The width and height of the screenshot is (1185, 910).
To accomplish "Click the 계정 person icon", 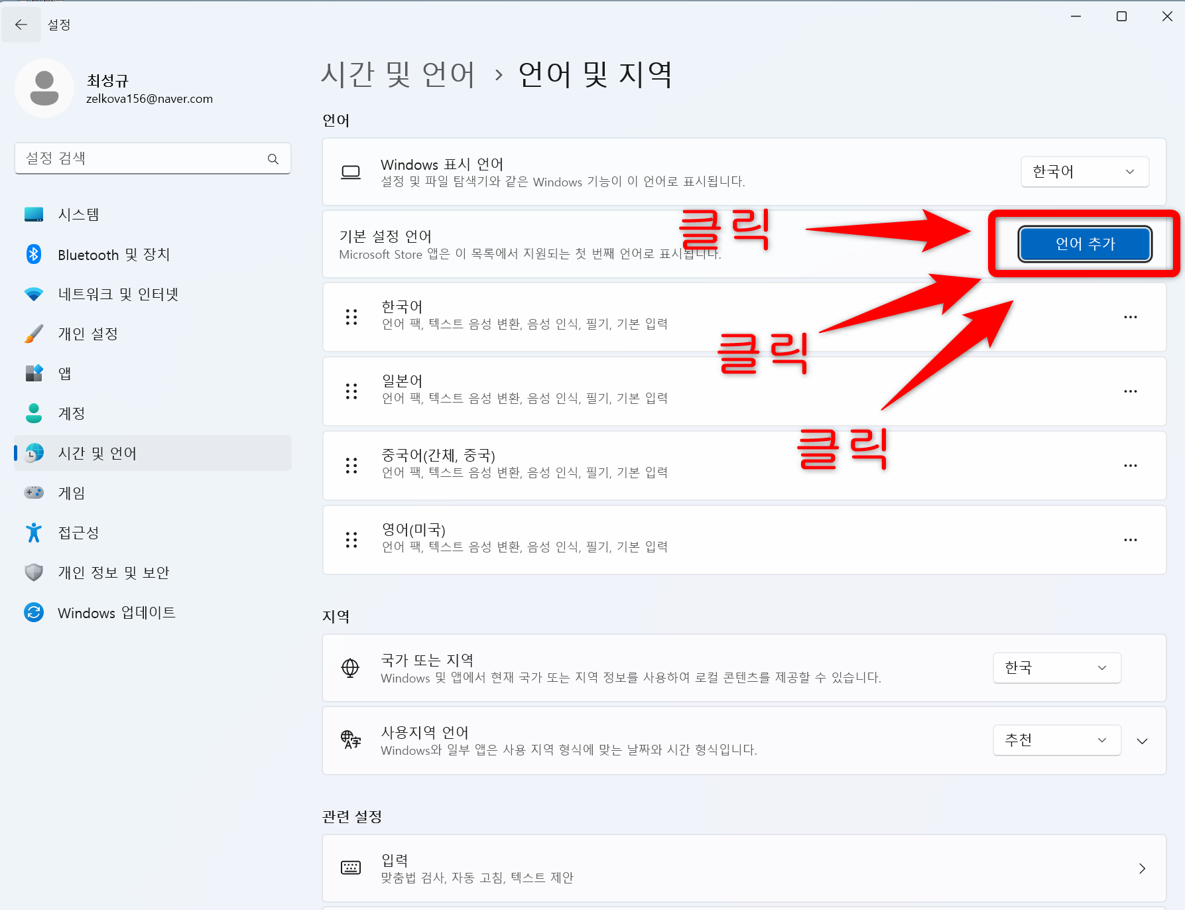I will coord(34,413).
